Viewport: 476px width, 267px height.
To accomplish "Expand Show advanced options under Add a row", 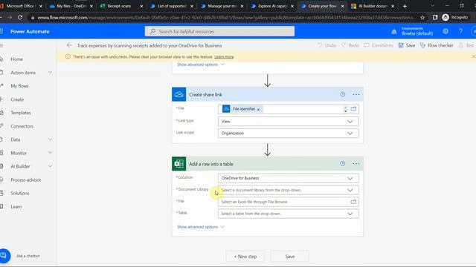I will coord(201,227).
